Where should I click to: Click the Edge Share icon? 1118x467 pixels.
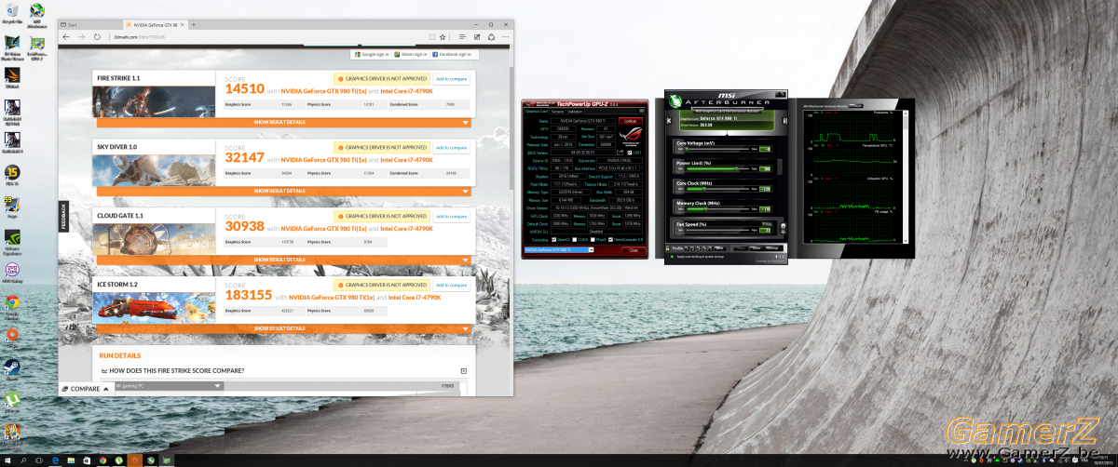click(491, 37)
